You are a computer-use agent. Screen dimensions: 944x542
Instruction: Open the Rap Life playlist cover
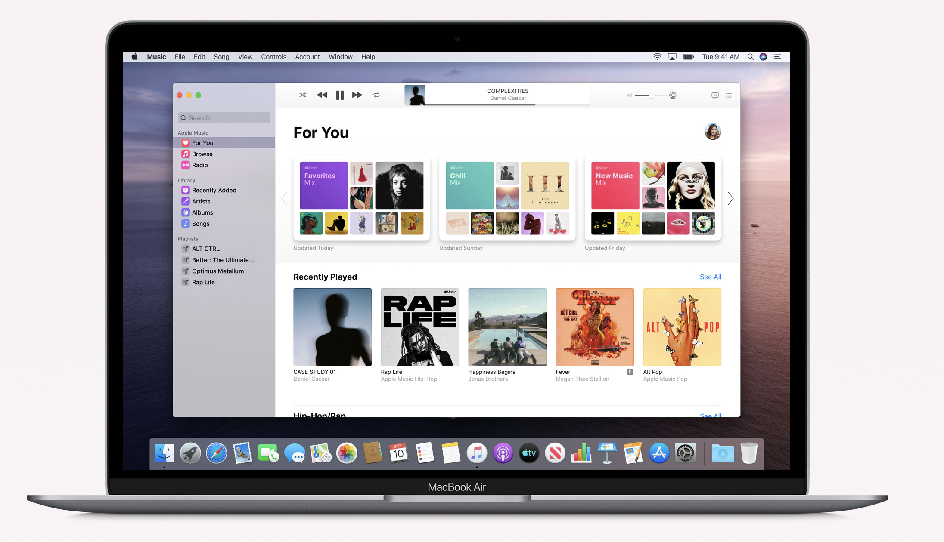[420, 327]
